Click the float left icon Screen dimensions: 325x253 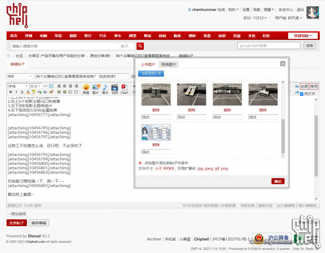pos(59,92)
